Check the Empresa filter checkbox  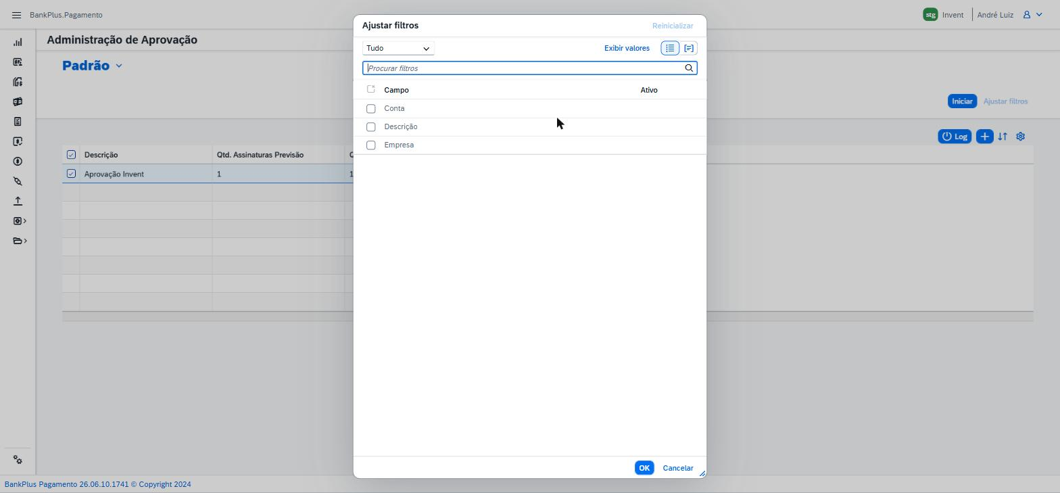(x=370, y=145)
